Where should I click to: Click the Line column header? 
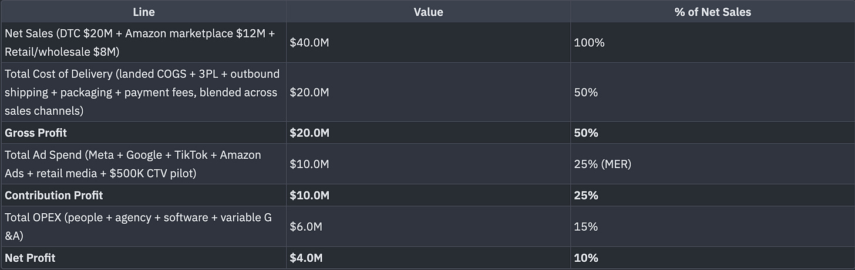[143, 12]
